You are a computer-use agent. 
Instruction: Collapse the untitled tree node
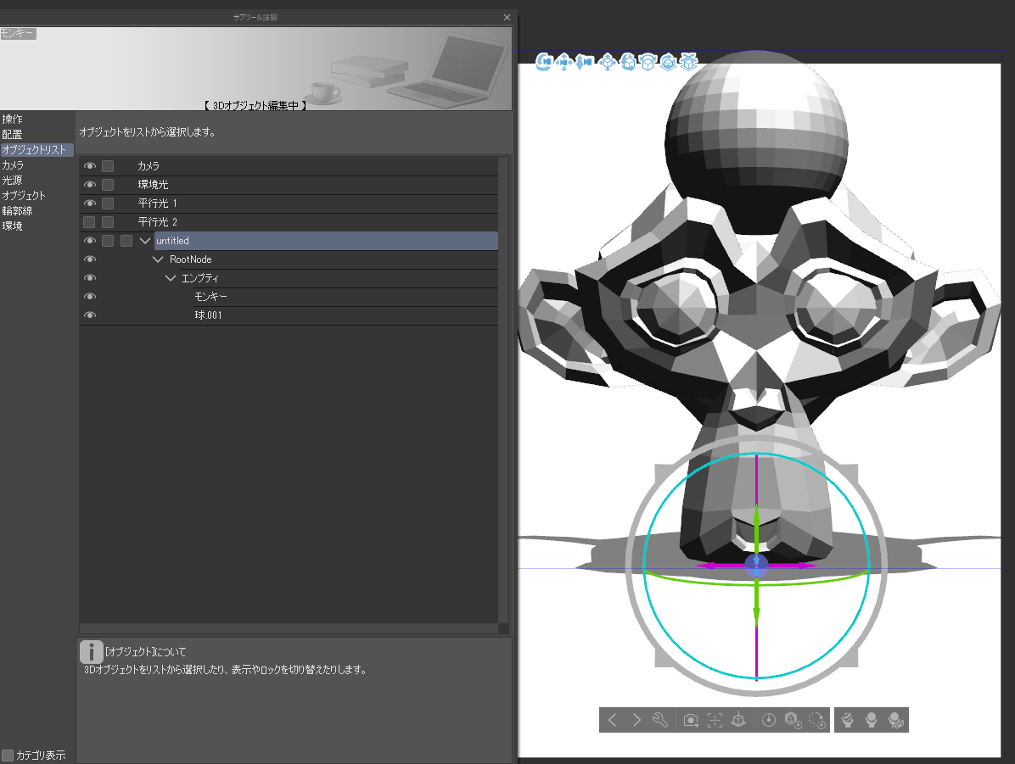coord(145,241)
